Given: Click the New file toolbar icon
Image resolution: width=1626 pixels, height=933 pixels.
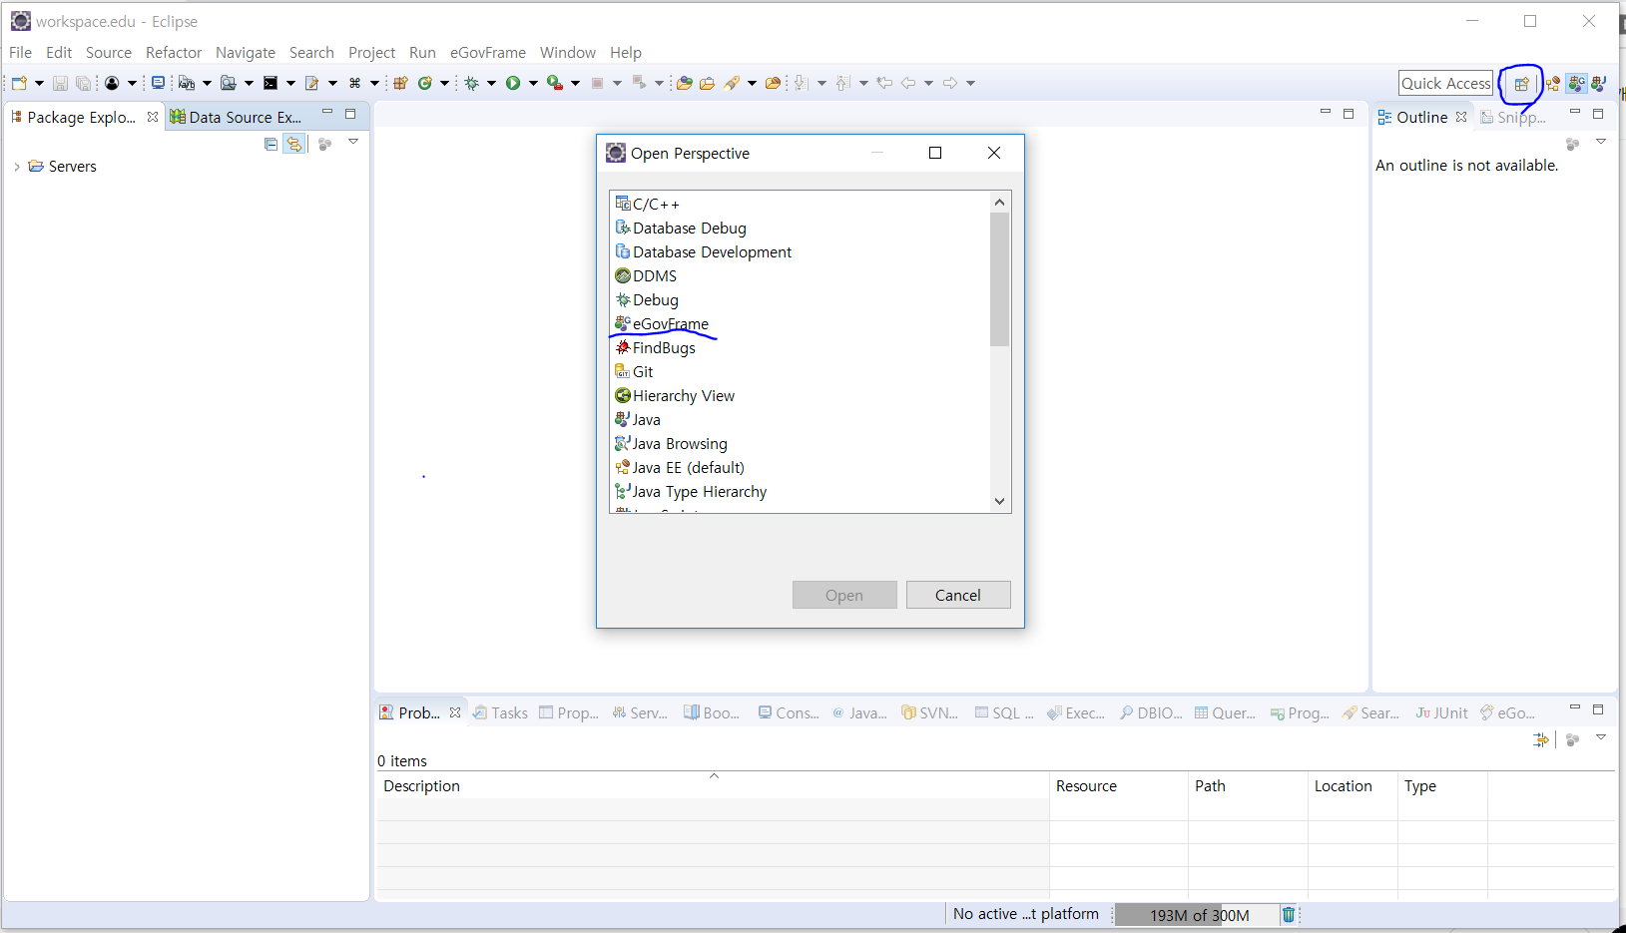Looking at the screenshot, I should click(19, 83).
